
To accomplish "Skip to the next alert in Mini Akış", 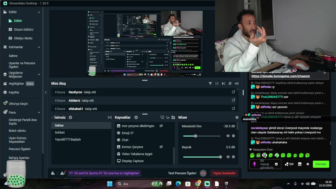I will (x=223, y=83).
